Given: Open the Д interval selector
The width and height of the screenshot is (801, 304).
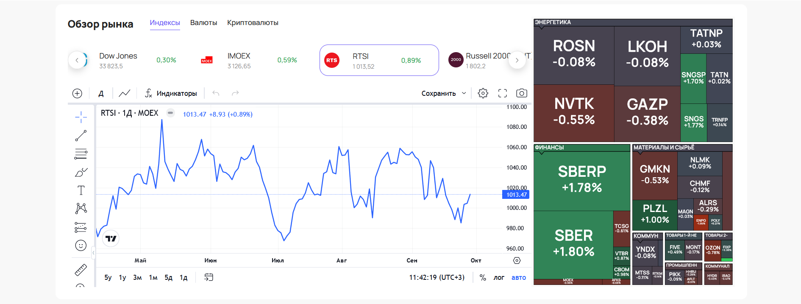Looking at the screenshot, I should pyautogui.click(x=101, y=93).
